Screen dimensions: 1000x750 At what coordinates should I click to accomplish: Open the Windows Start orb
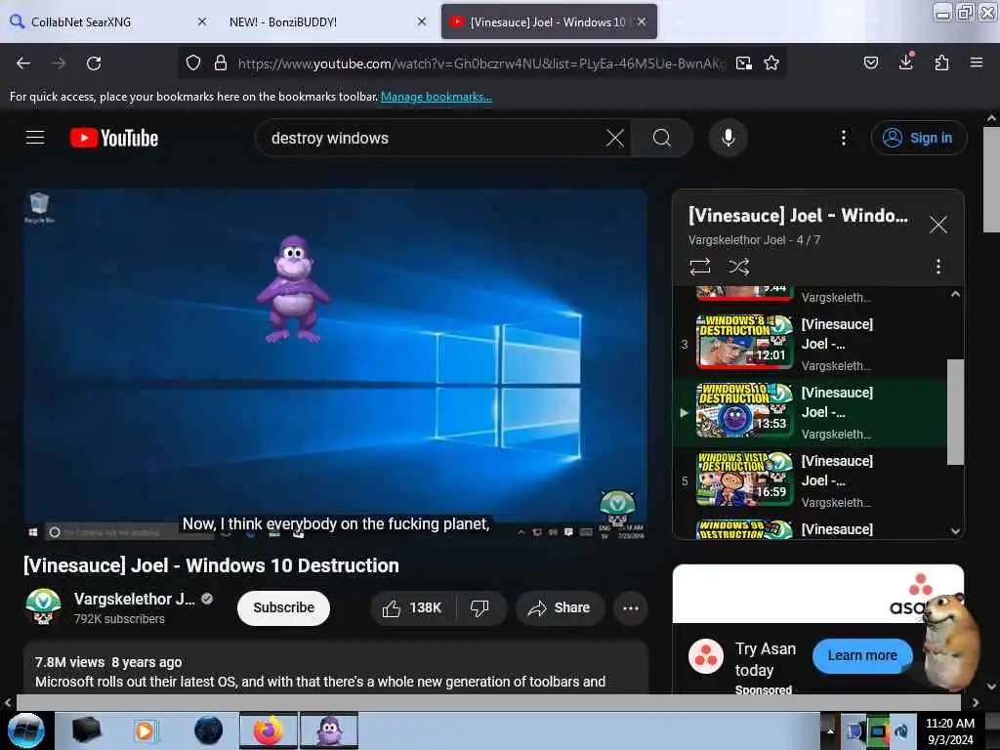(26, 730)
